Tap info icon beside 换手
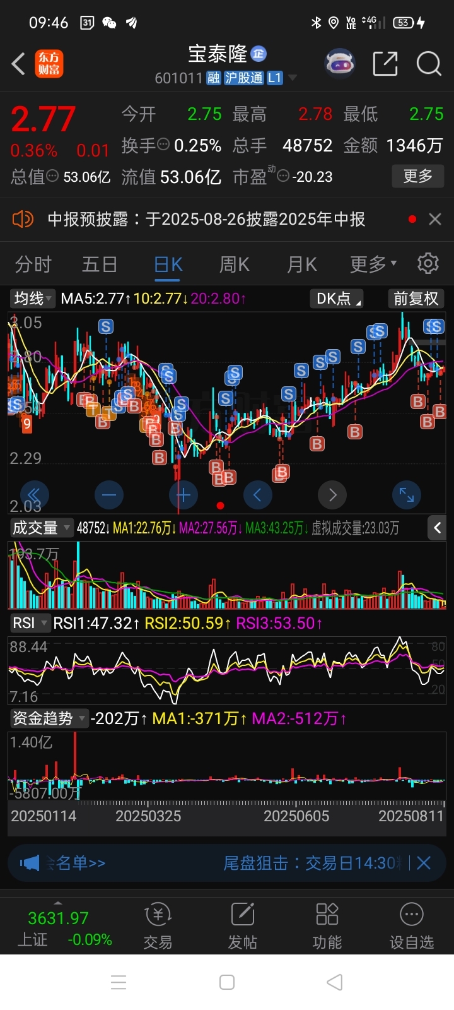This screenshot has width=454, height=1010. [163, 145]
